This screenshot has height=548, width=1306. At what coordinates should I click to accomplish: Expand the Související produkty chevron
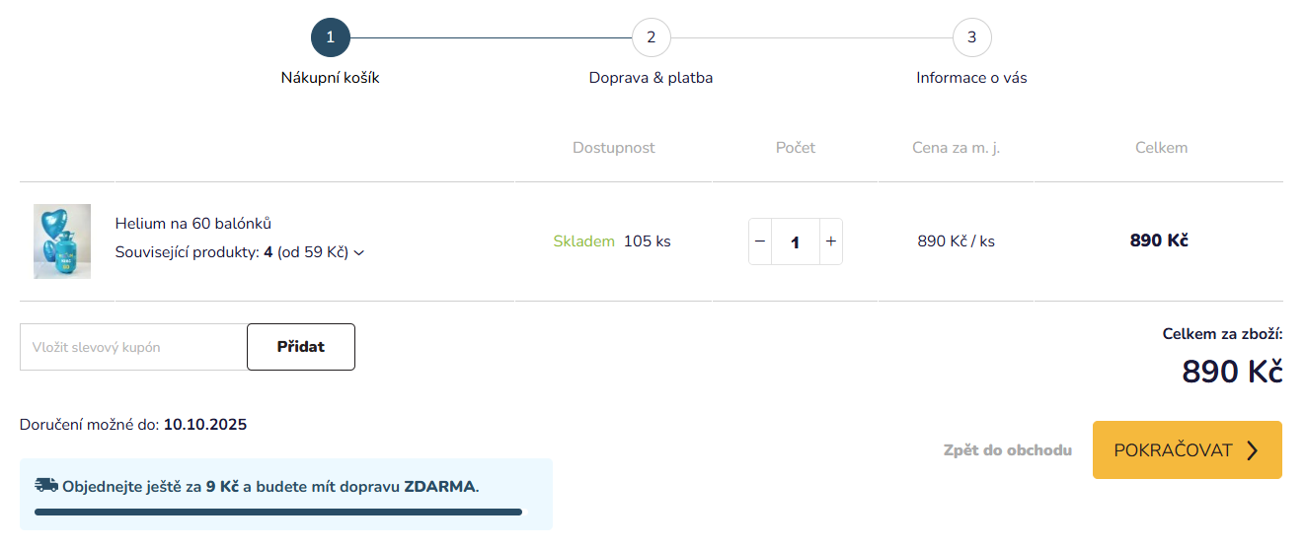(x=359, y=253)
